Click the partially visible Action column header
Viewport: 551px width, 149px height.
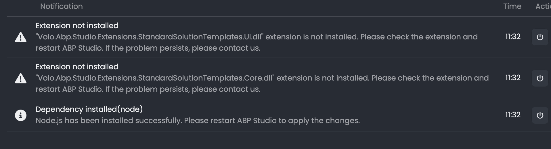tap(543, 6)
